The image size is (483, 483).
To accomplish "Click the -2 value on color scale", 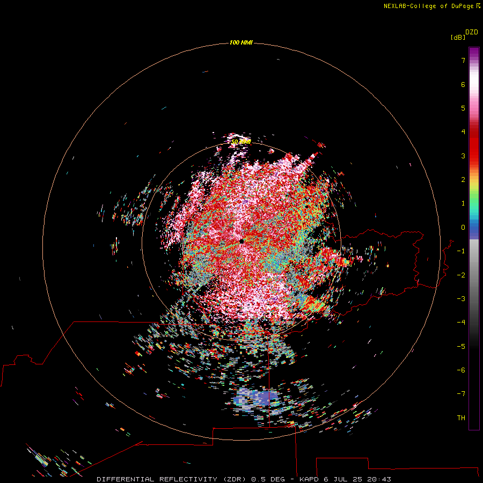I will [461, 275].
